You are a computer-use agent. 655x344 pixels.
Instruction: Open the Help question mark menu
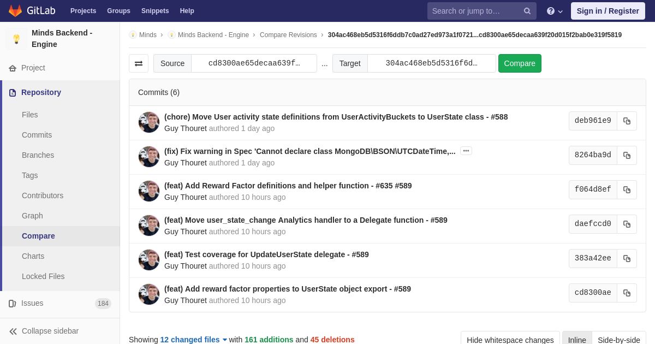tap(555, 11)
